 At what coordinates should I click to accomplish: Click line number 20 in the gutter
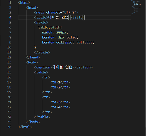pos(9,97)
